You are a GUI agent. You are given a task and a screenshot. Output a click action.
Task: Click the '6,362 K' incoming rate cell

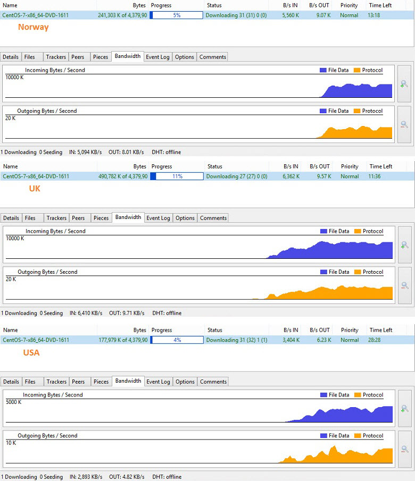291,176
